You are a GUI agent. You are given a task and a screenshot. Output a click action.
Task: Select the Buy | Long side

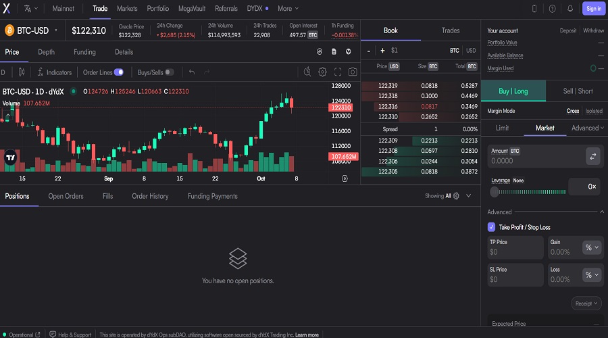pos(513,91)
